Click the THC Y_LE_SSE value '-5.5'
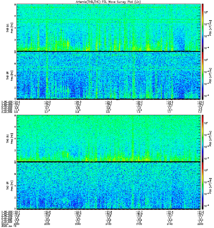Image resolution: width=214 pixels, height=228 pixels. click(17, 220)
